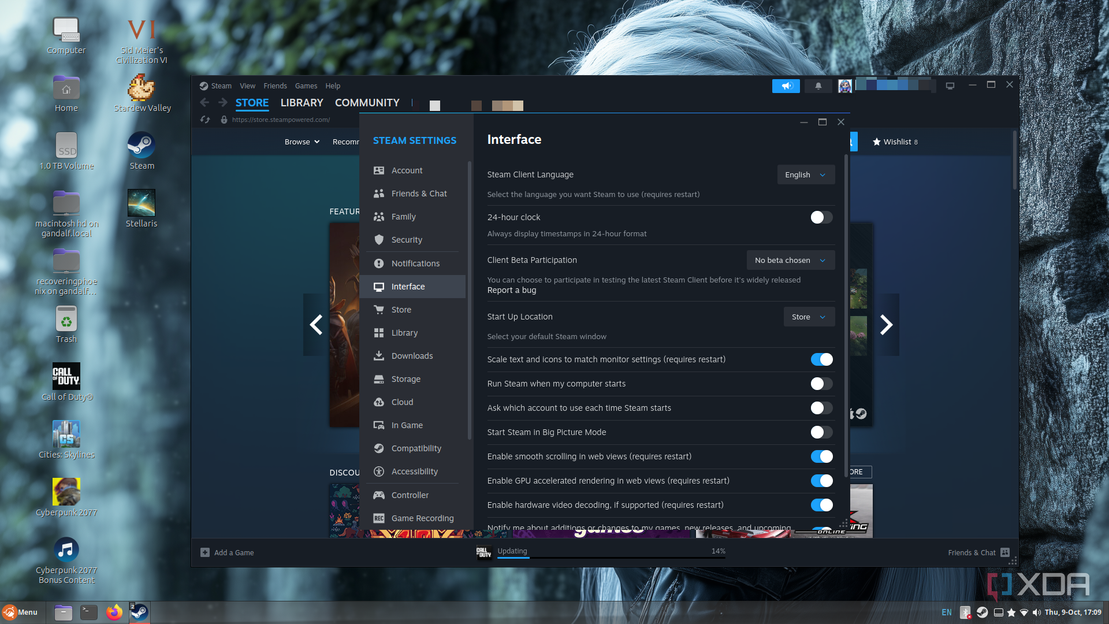Click the Big Picture mode monitor icon
Image resolution: width=1109 pixels, height=624 pixels.
[950, 86]
